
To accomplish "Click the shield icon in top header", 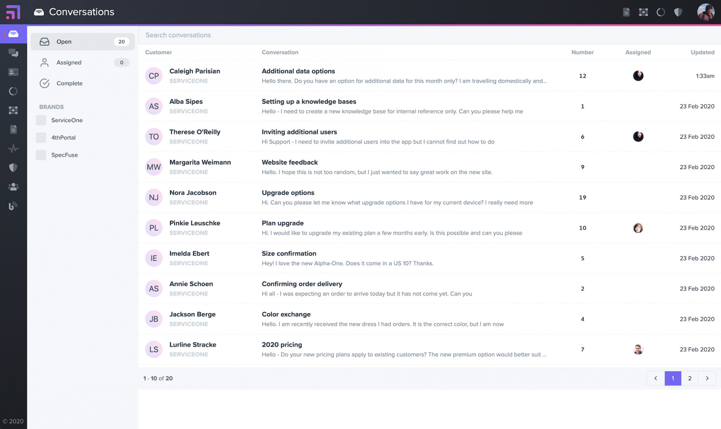I will click(x=678, y=12).
